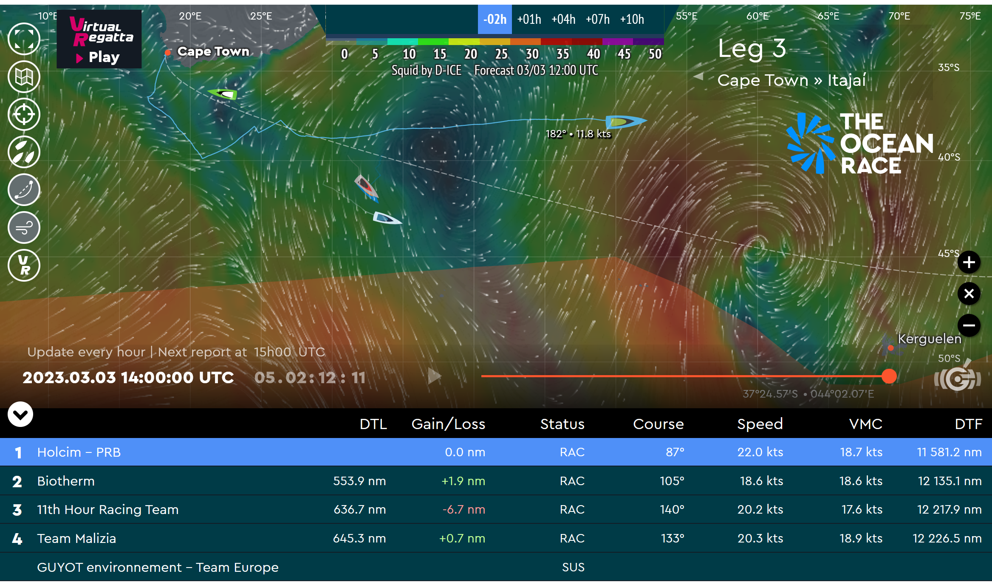
Task: Click the Cape Town port marker
Action: click(x=168, y=53)
